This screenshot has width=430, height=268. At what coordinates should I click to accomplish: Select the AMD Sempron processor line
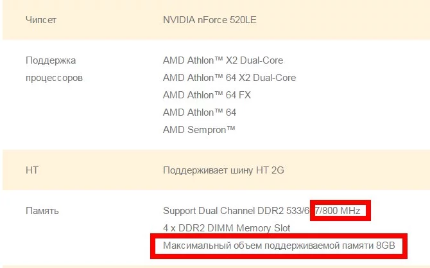click(199, 130)
